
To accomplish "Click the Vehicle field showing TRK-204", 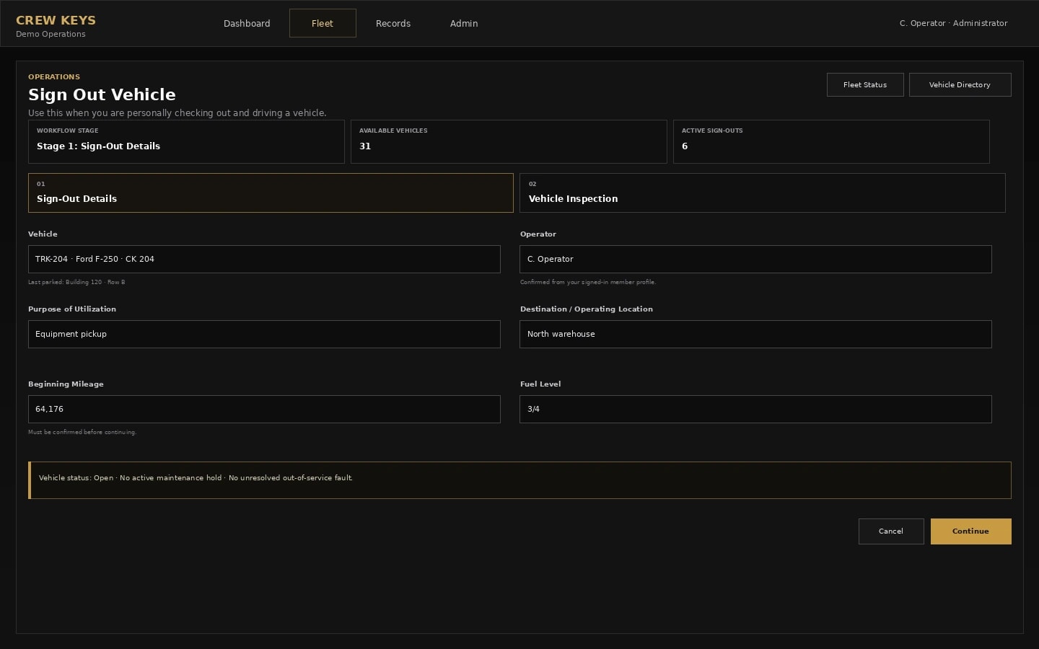I will tap(264, 259).
